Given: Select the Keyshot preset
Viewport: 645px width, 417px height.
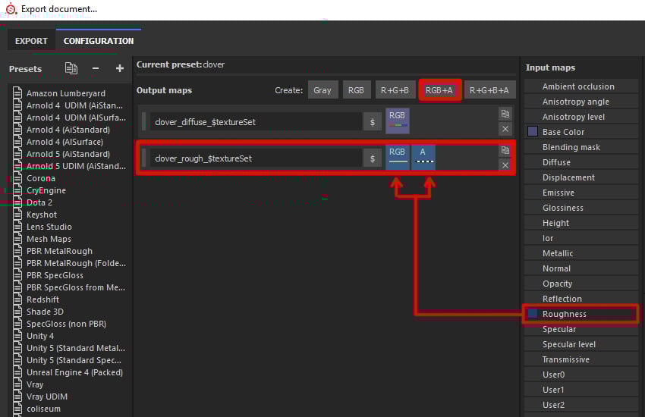Looking at the screenshot, I should point(42,215).
